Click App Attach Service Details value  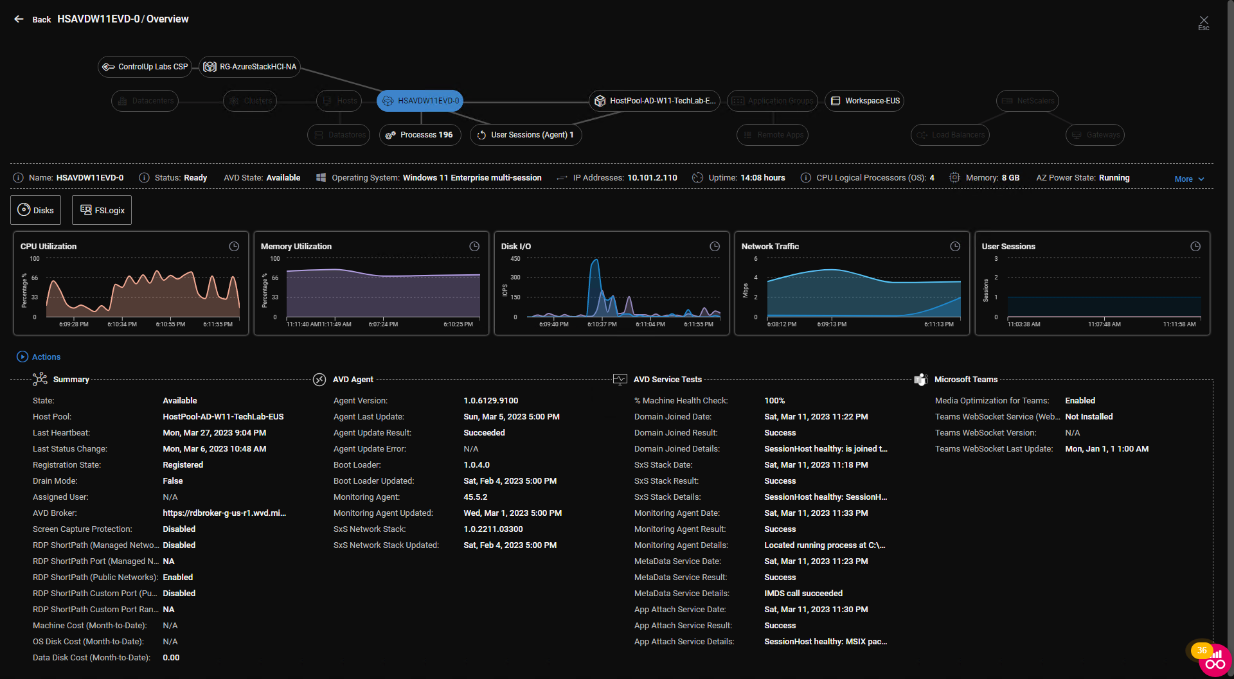coord(826,642)
